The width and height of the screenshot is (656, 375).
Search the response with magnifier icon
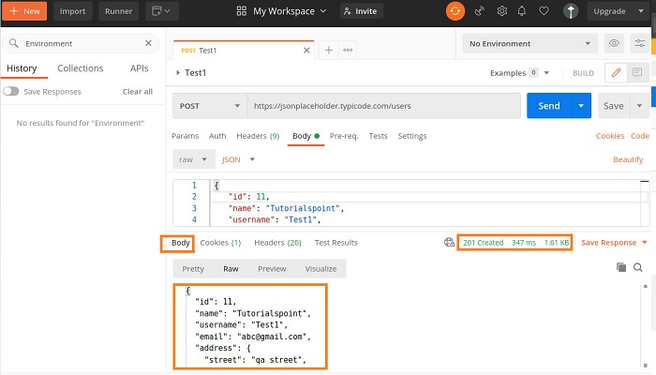click(x=638, y=268)
